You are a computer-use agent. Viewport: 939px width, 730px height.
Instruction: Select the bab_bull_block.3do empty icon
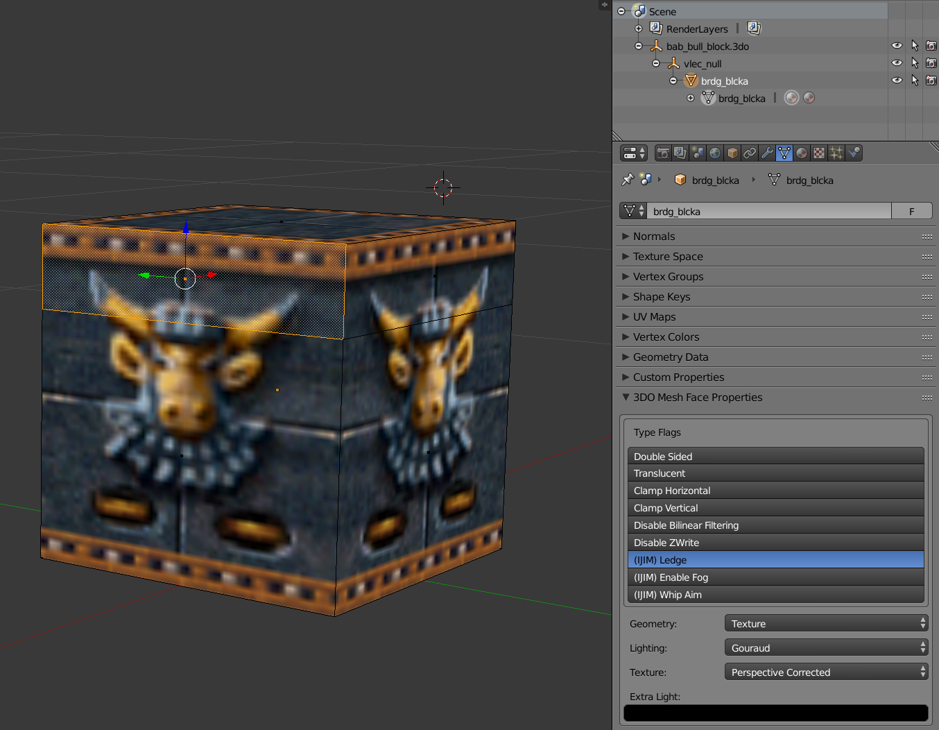click(655, 46)
